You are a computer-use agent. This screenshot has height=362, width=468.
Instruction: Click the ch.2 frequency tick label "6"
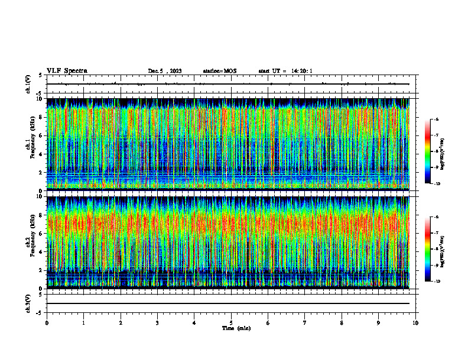[x=41, y=234]
